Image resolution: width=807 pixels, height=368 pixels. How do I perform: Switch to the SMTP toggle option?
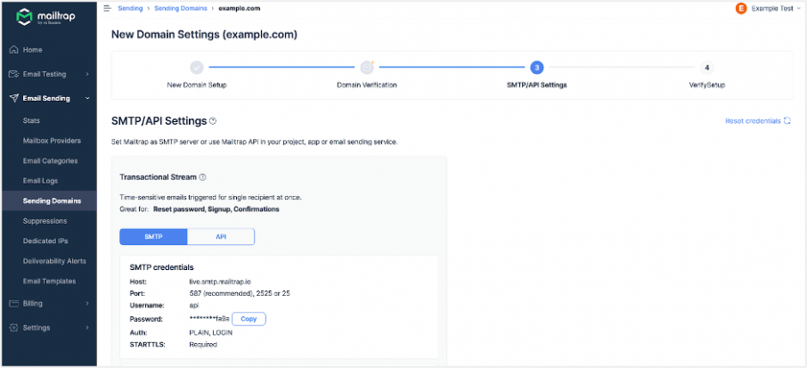pyautogui.click(x=153, y=237)
